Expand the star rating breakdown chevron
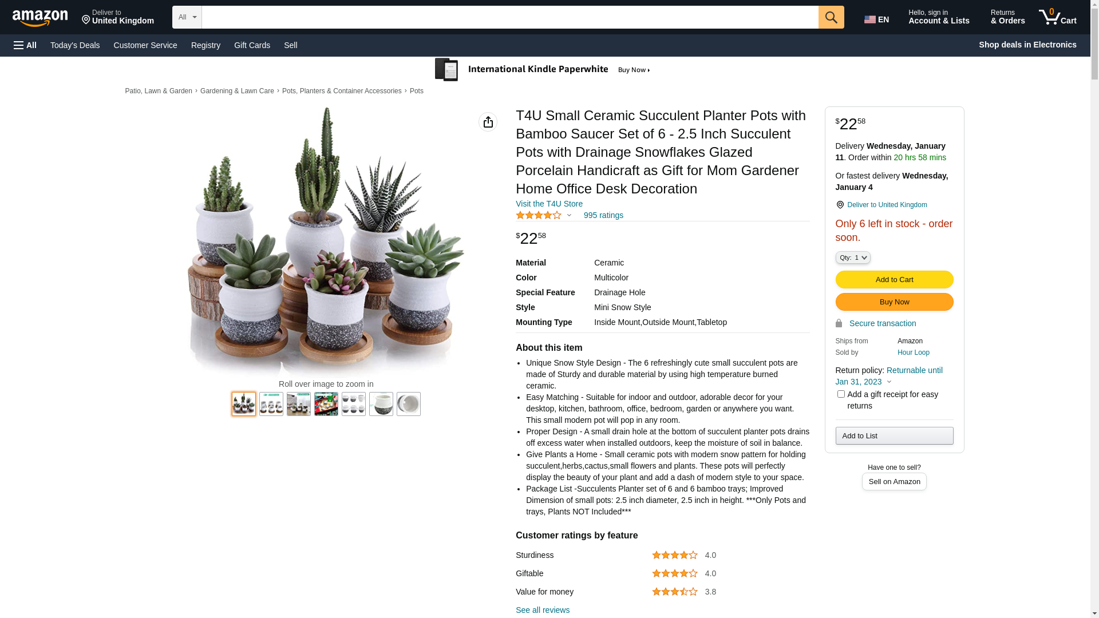Viewport: 1099px width, 618px height. point(569,216)
